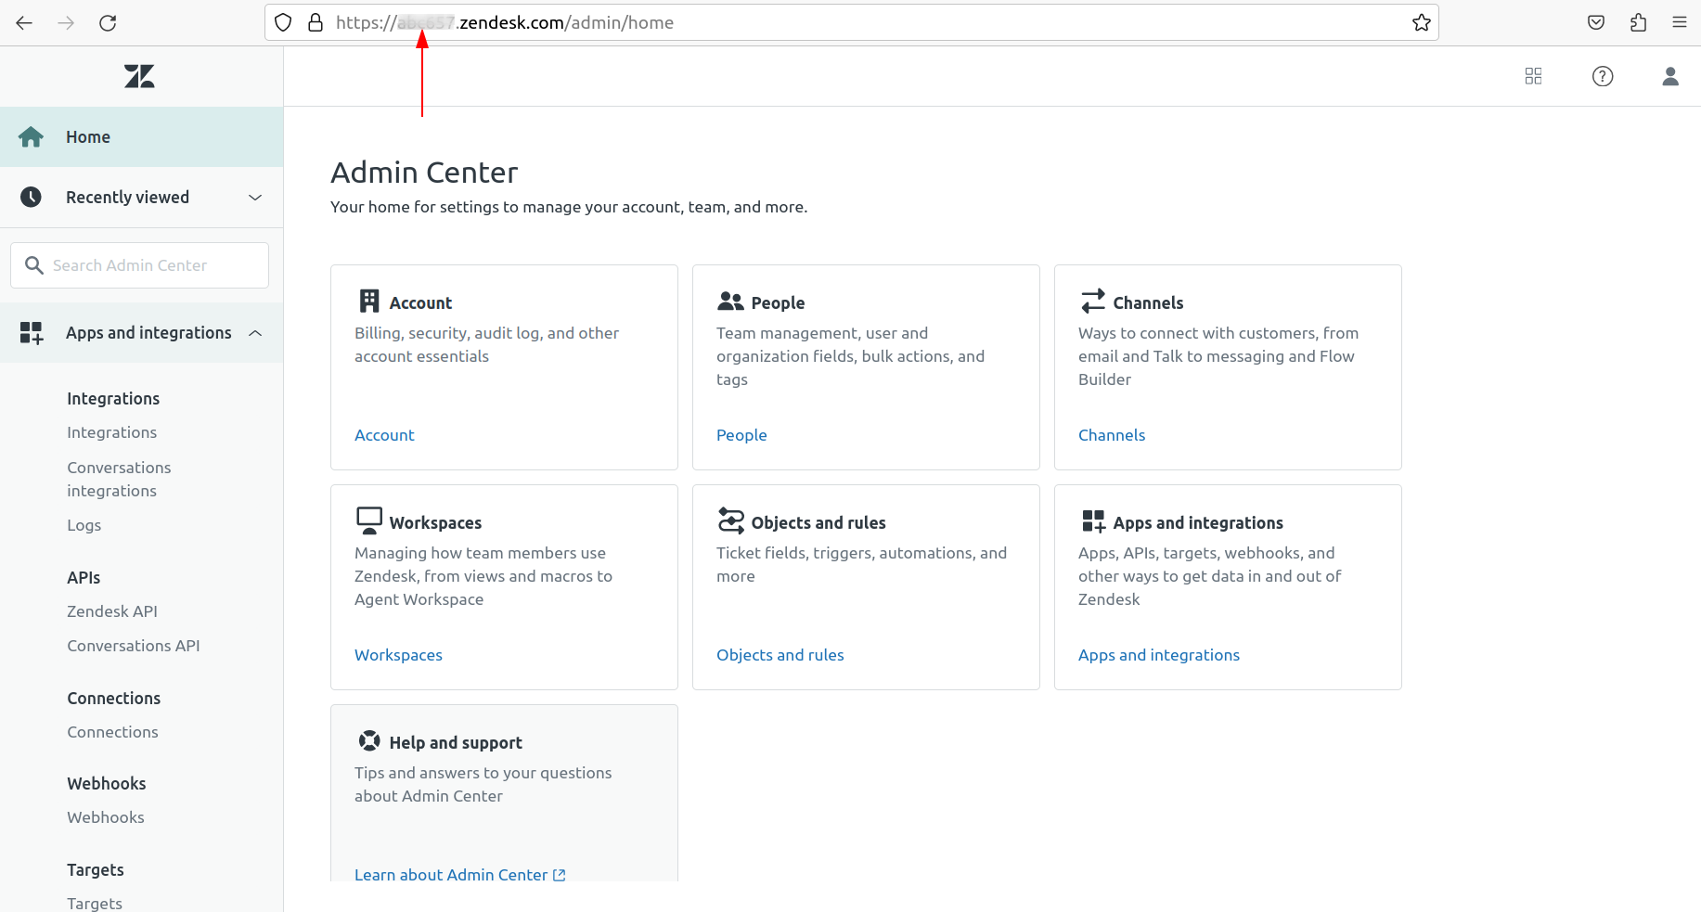Bookmark this page with star icon
Screen dimensions: 1701x912
[1421, 23]
